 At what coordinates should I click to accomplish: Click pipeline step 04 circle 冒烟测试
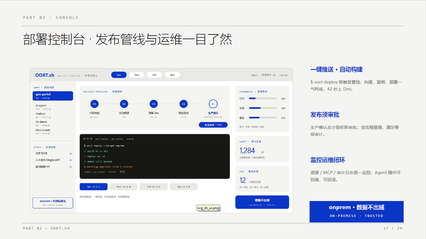[x=183, y=104]
